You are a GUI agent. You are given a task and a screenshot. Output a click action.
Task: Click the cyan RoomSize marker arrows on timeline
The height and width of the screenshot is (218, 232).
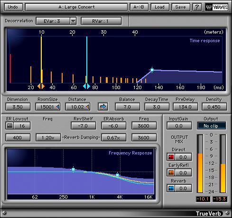coord(86,86)
